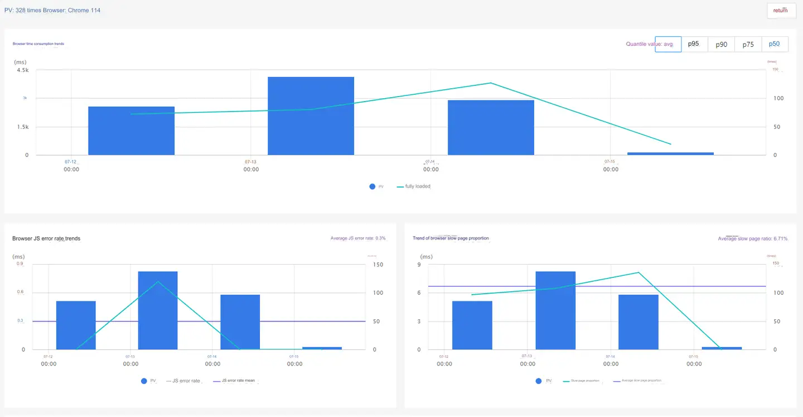This screenshot has height=417, width=803.
Task: Click the 07-12 PV bar in slow page chart
Action: coord(472,325)
